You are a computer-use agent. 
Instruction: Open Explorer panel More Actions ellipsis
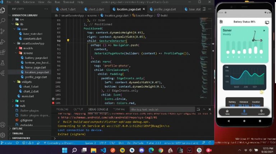click(x=46, y=9)
